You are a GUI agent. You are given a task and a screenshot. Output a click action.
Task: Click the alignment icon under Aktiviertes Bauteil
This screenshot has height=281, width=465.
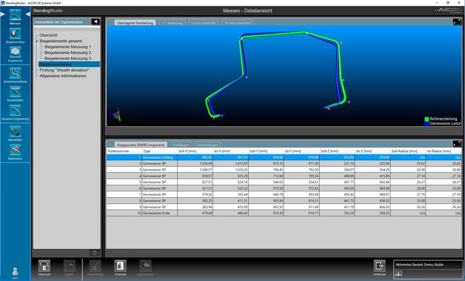(x=399, y=273)
